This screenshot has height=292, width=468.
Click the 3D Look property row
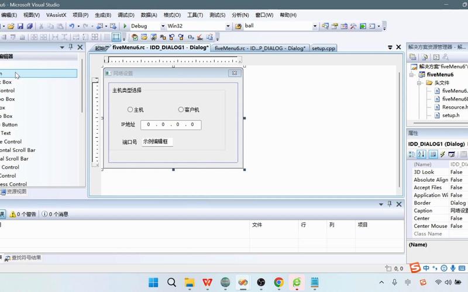click(441, 172)
